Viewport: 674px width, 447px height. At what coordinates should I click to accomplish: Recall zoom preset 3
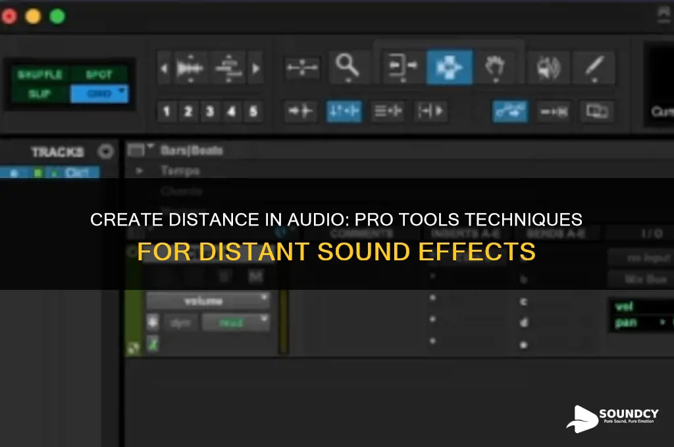210,112
